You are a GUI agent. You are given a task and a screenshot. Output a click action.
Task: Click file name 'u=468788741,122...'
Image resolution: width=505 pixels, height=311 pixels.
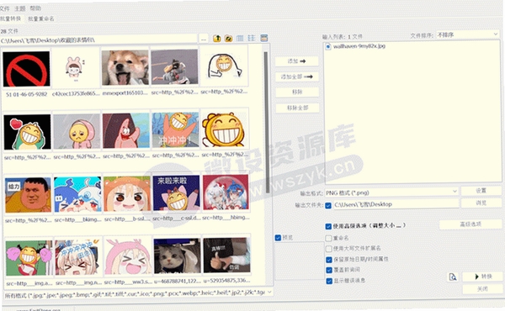pyautogui.click(x=177, y=281)
